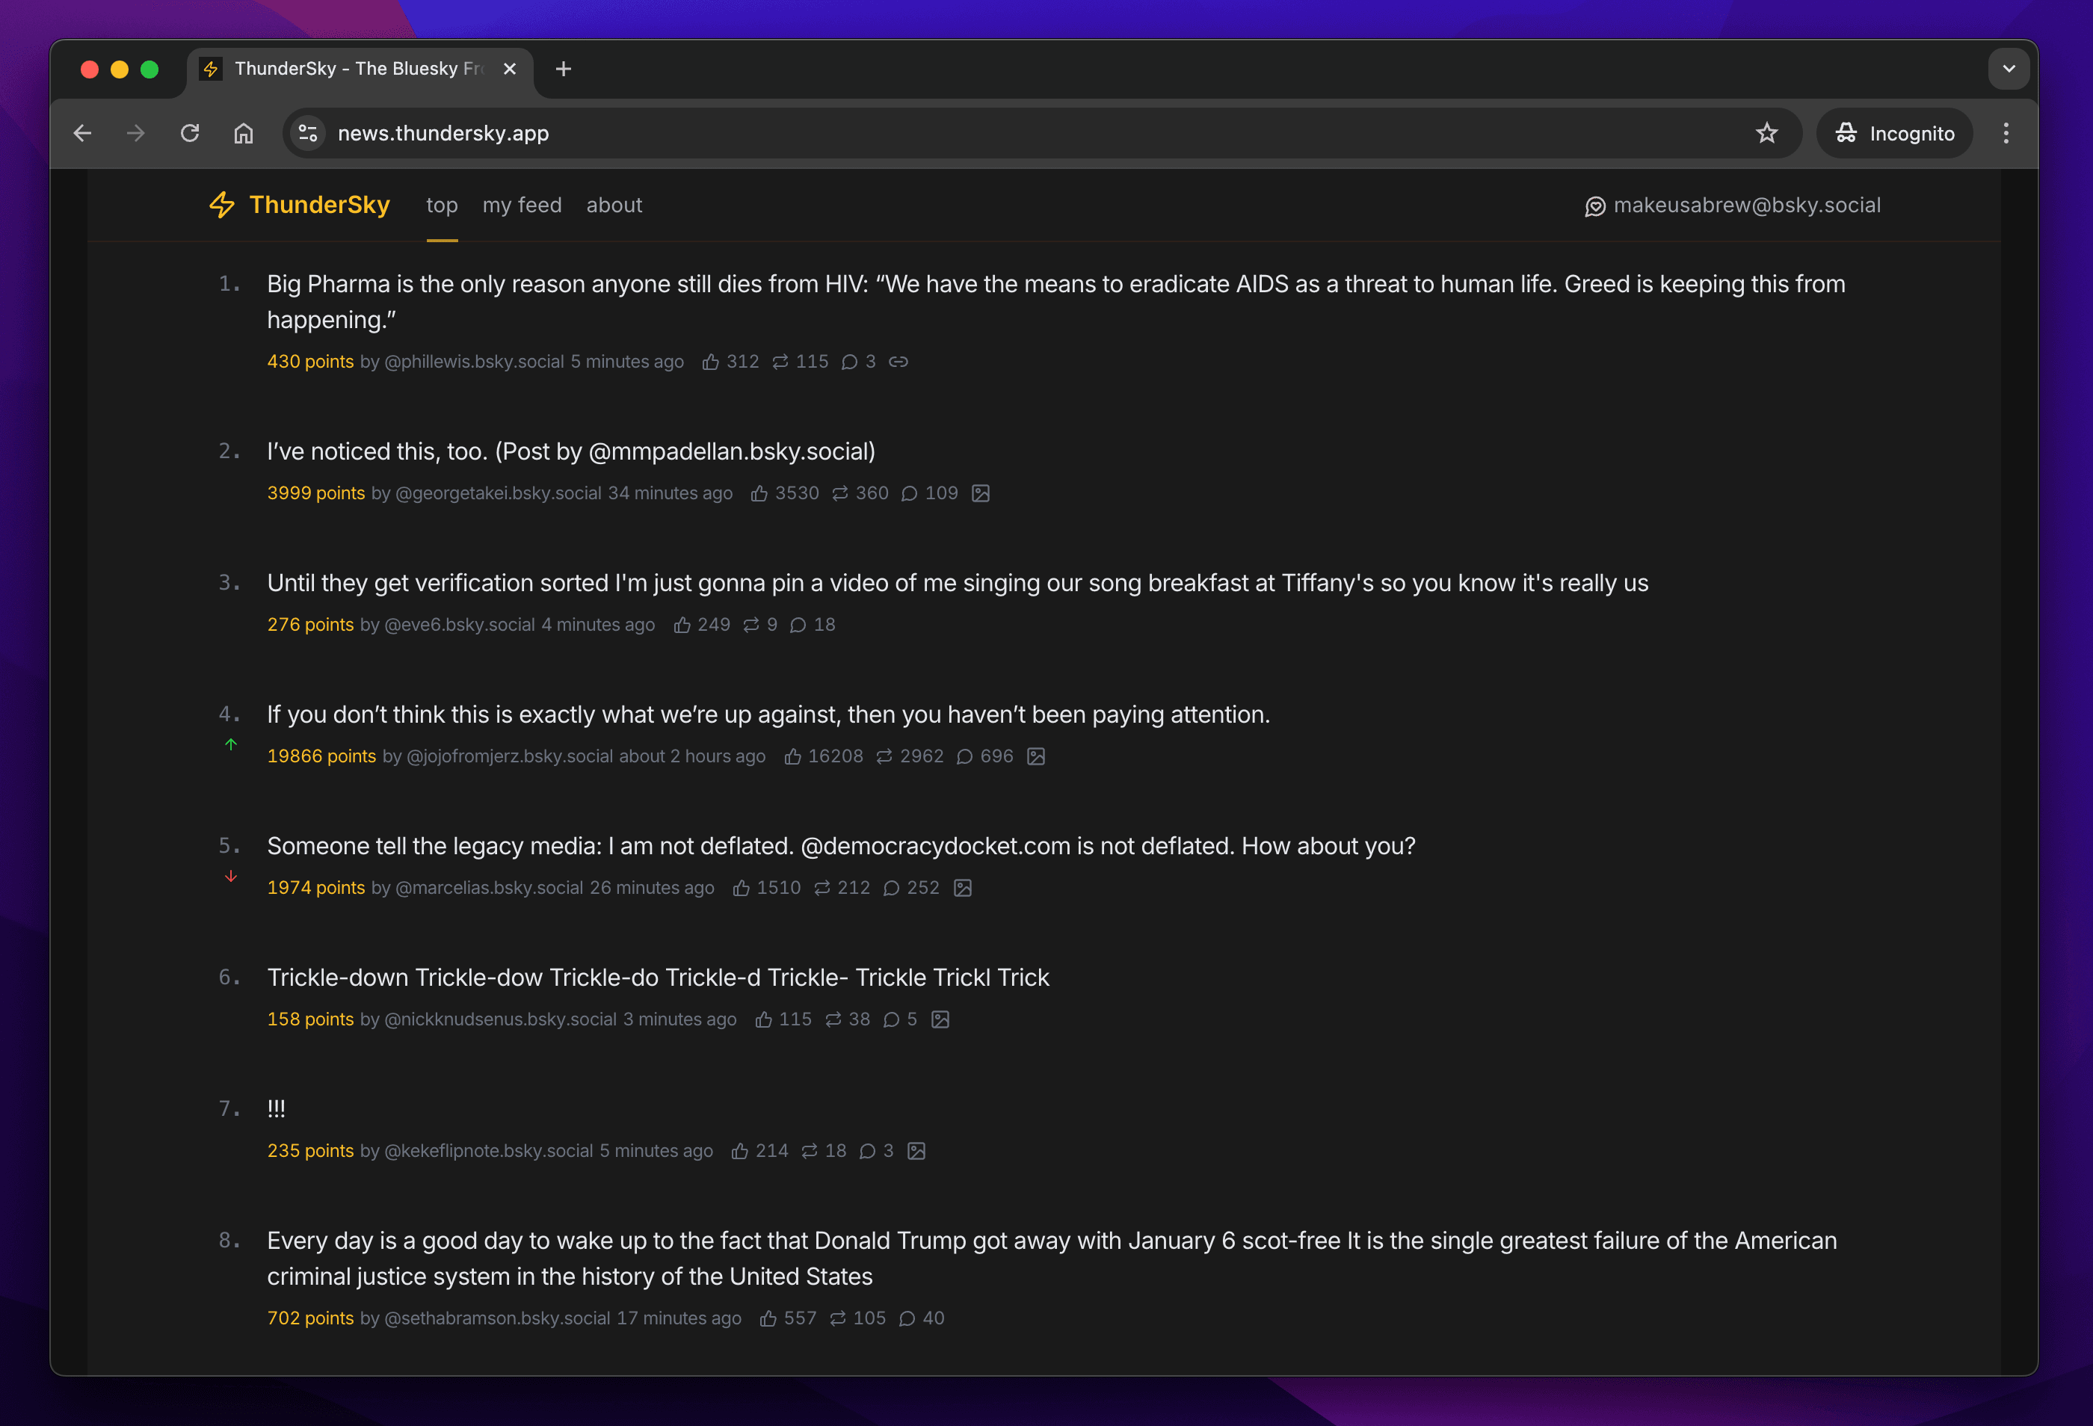The width and height of the screenshot is (2093, 1426).
Task: Open the "!!!" post
Action: coord(276,1108)
